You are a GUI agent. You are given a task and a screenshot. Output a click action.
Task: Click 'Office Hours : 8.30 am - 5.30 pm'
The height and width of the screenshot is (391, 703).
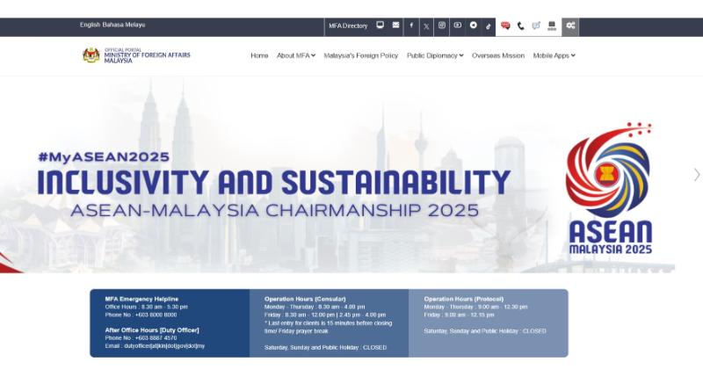click(x=146, y=307)
